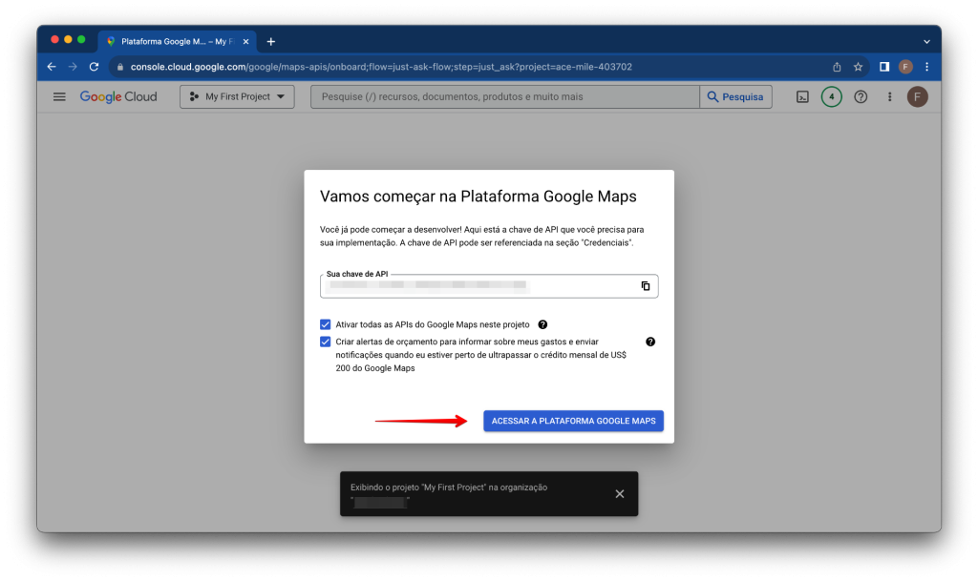Open Google Cloud settings three-dot menu

[889, 96]
